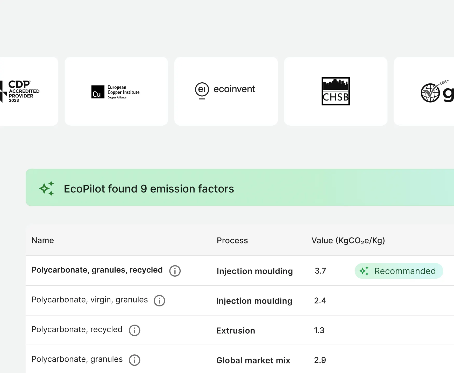The image size is (454, 373).
Task: Click info icon beside Polycarbonate, granules
Action: (134, 360)
